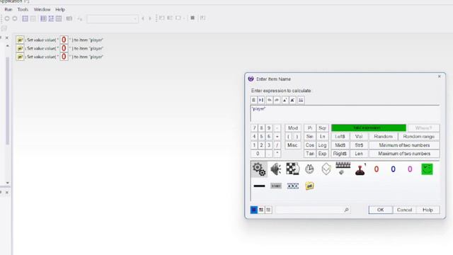The width and height of the screenshot is (453, 255).
Task: Insert the Left$ string function
Action: click(340, 137)
